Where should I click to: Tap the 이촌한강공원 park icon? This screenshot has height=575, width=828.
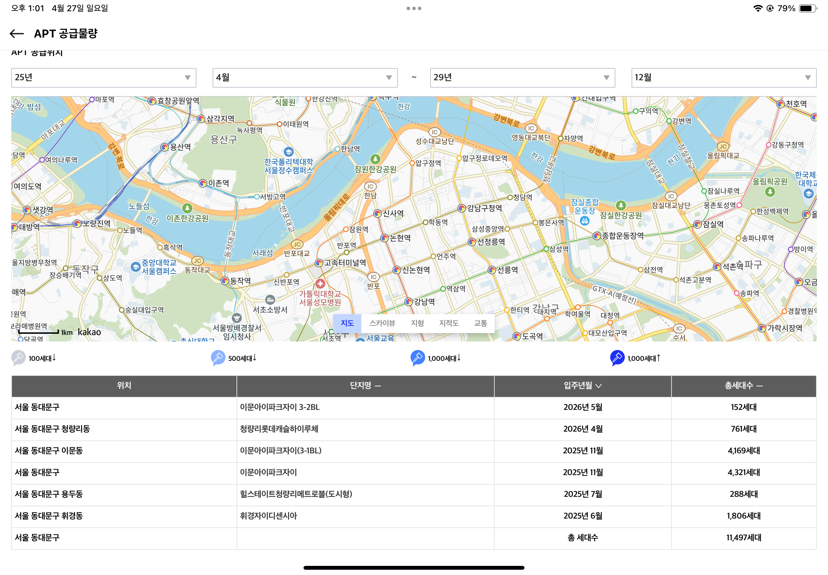click(x=187, y=208)
